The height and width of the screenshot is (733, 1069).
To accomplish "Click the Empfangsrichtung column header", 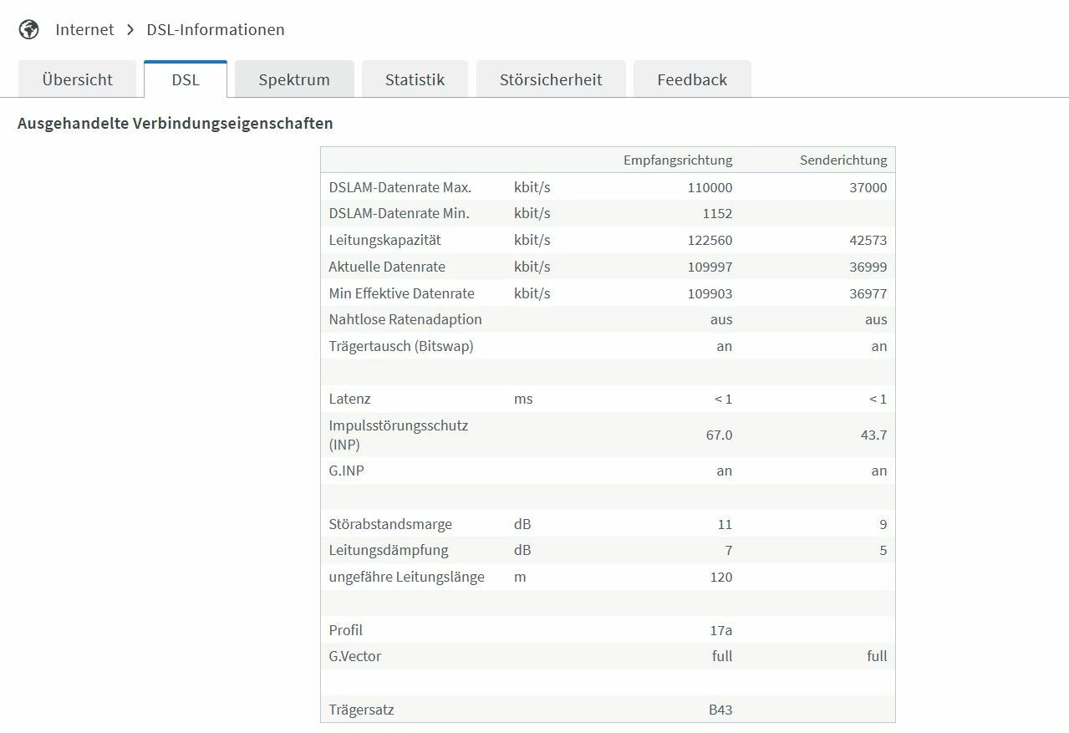I will coord(678,160).
